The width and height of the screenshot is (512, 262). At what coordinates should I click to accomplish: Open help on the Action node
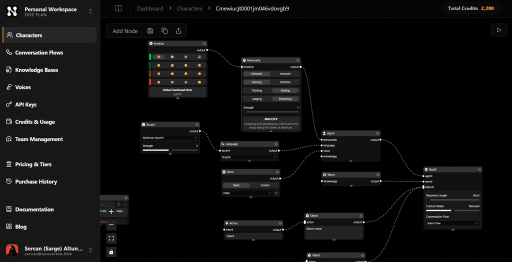(280, 223)
